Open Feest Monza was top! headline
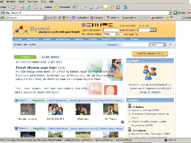This screenshot has height=143, width=191. (x=36, y=68)
